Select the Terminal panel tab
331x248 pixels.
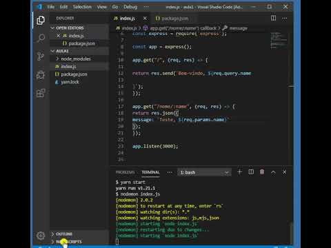pyautogui.click(x=150, y=172)
